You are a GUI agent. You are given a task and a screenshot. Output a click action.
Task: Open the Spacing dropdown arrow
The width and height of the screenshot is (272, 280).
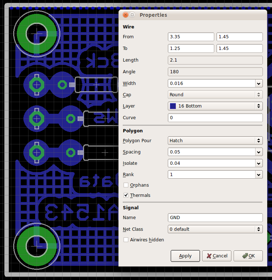coord(259,152)
